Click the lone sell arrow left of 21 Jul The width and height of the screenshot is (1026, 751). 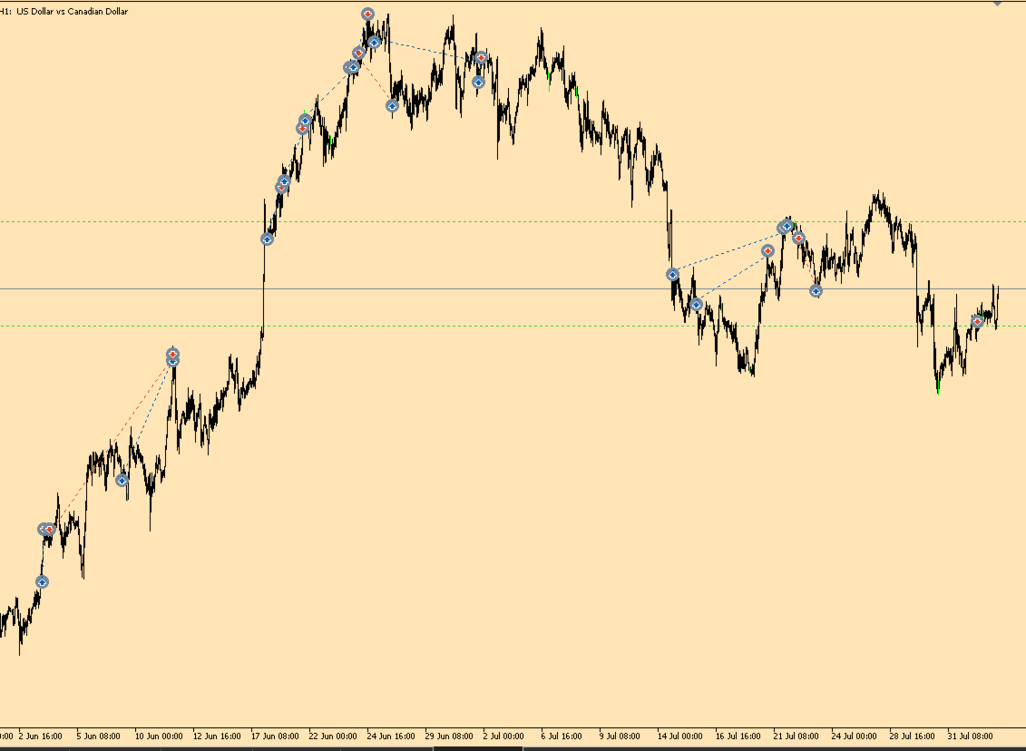768,250
